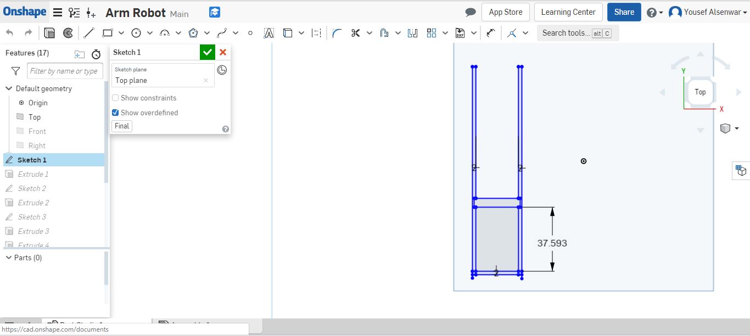Open circle tool options dropdown
Screen dimensions: 750x336
[x=150, y=33]
